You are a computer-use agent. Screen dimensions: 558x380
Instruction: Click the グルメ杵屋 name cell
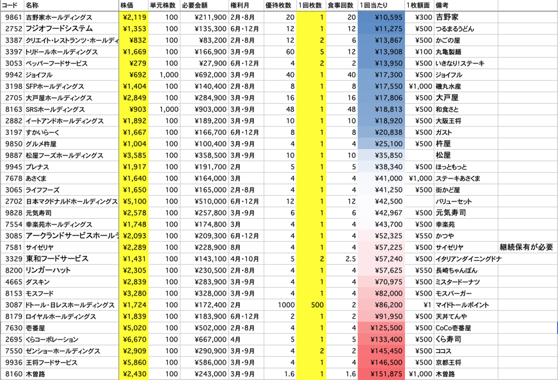pos(71,144)
